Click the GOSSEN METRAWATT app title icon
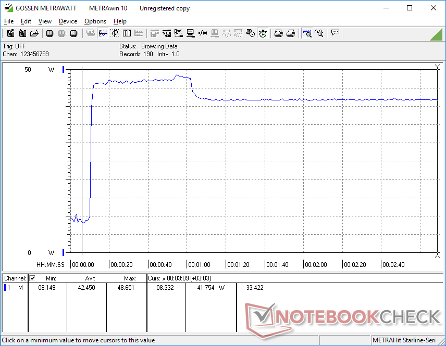Viewport: 446px width, 346px height. [x=8, y=8]
